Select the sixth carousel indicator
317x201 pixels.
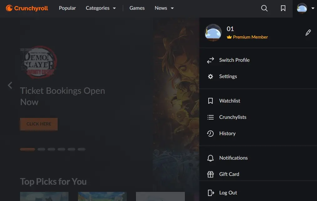81,149
